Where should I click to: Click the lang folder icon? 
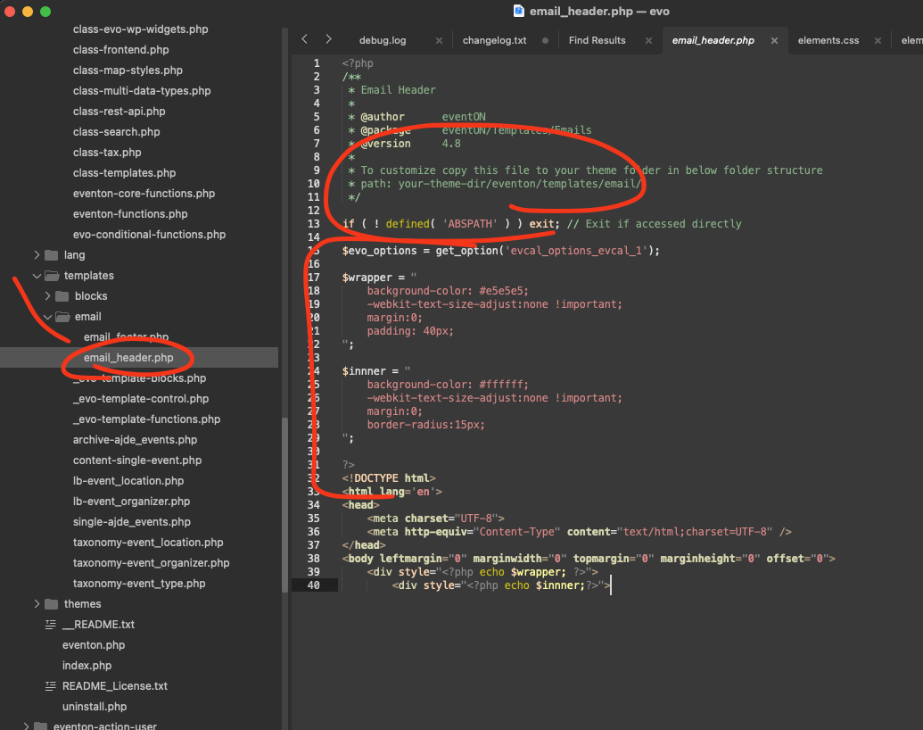click(52, 255)
